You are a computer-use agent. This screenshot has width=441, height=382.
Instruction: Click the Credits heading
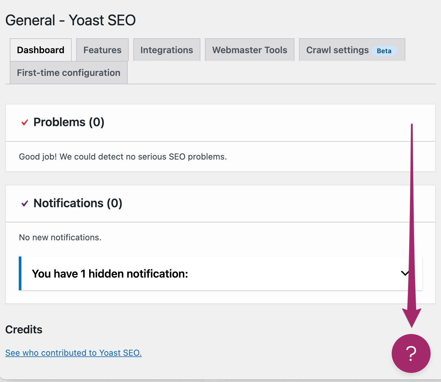(24, 329)
